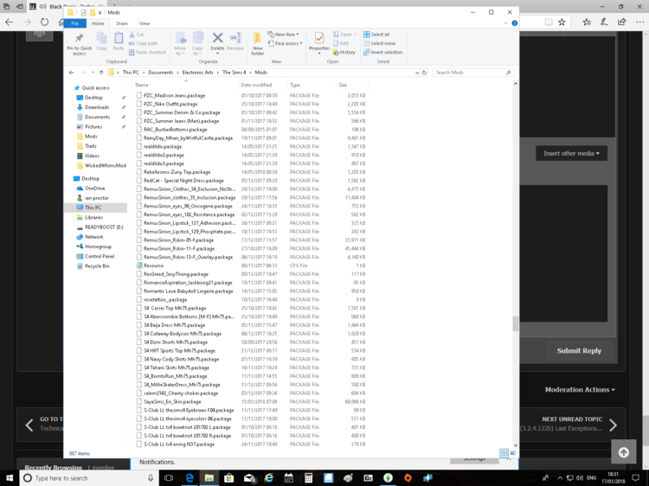Sort by the Name column
Screen dimensions: 649x486
(186, 85)
